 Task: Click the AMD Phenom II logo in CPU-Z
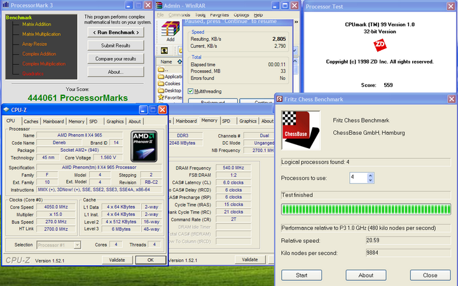point(144,146)
